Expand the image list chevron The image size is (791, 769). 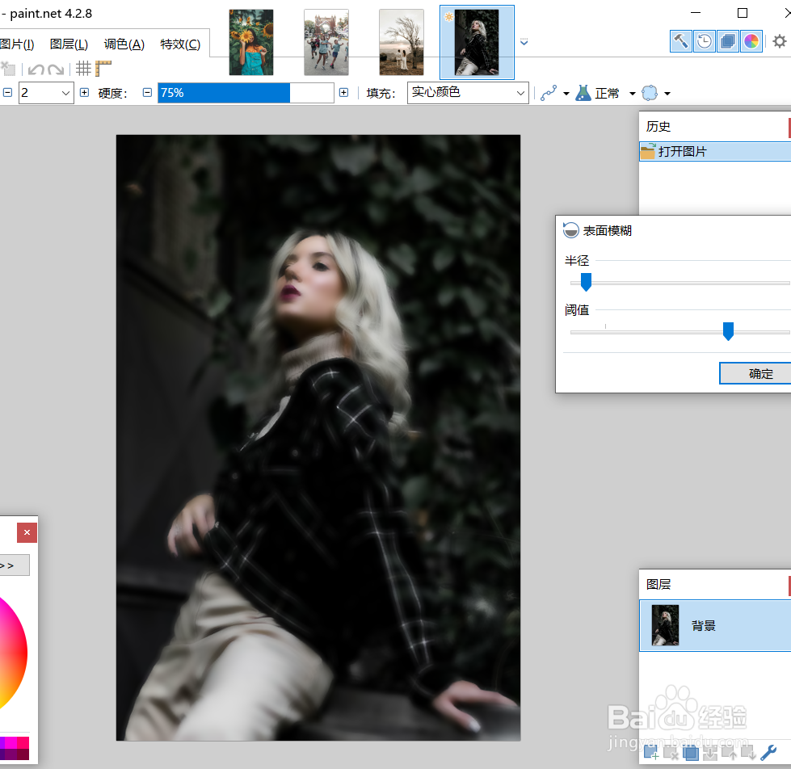click(524, 42)
